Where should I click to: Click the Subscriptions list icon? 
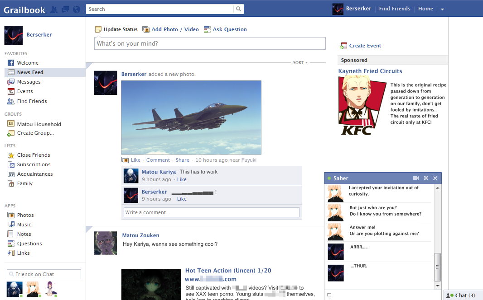[11, 164]
